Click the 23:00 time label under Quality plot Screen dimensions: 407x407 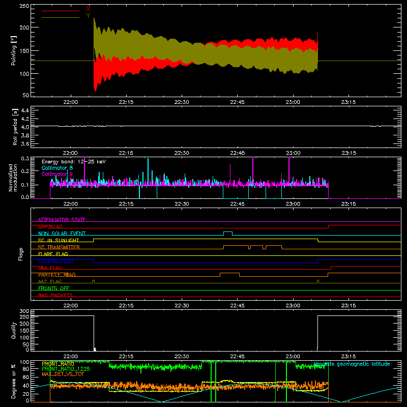point(293,357)
